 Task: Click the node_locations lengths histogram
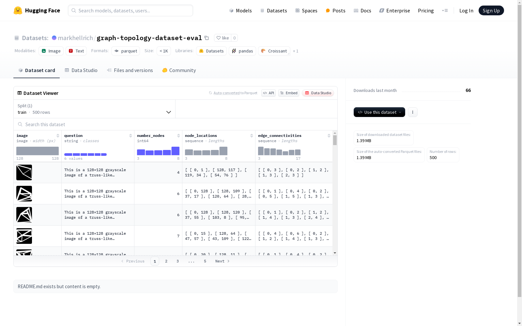[x=206, y=151]
